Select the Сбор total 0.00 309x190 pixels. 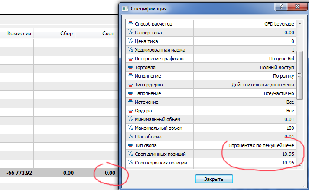[x=68, y=173]
